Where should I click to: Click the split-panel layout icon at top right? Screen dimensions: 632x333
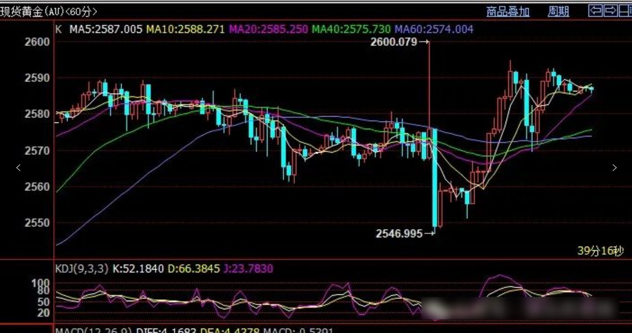pos(625,11)
